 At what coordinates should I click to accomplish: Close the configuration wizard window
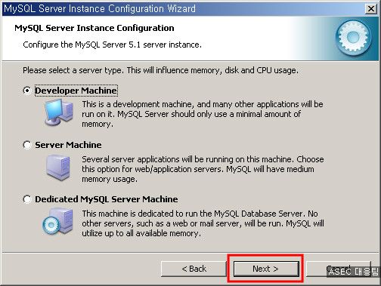coord(371,9)
